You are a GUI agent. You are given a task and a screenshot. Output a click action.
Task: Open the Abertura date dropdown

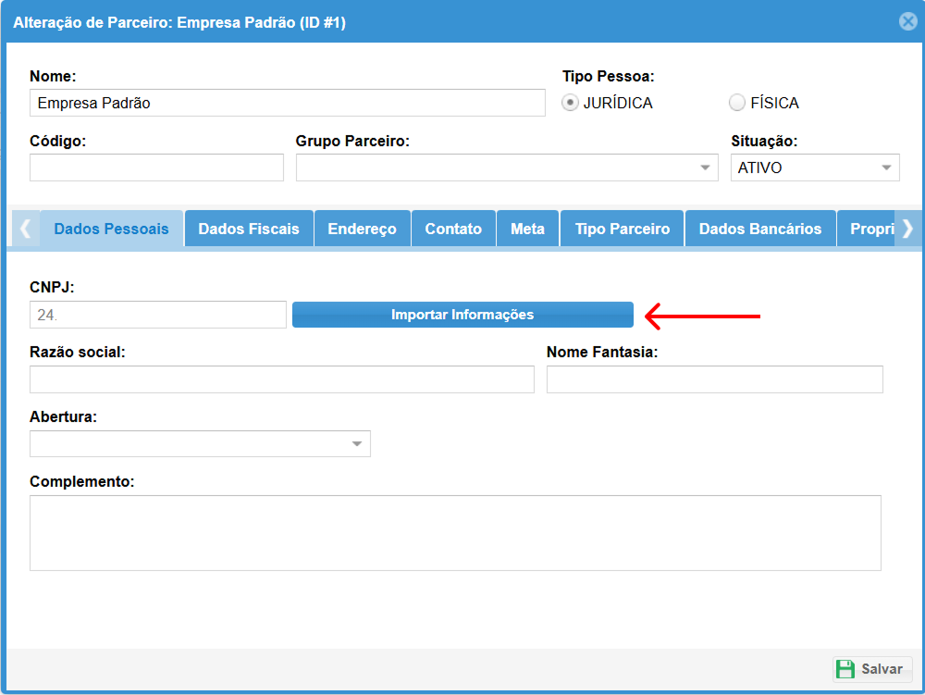click(357, 444)
